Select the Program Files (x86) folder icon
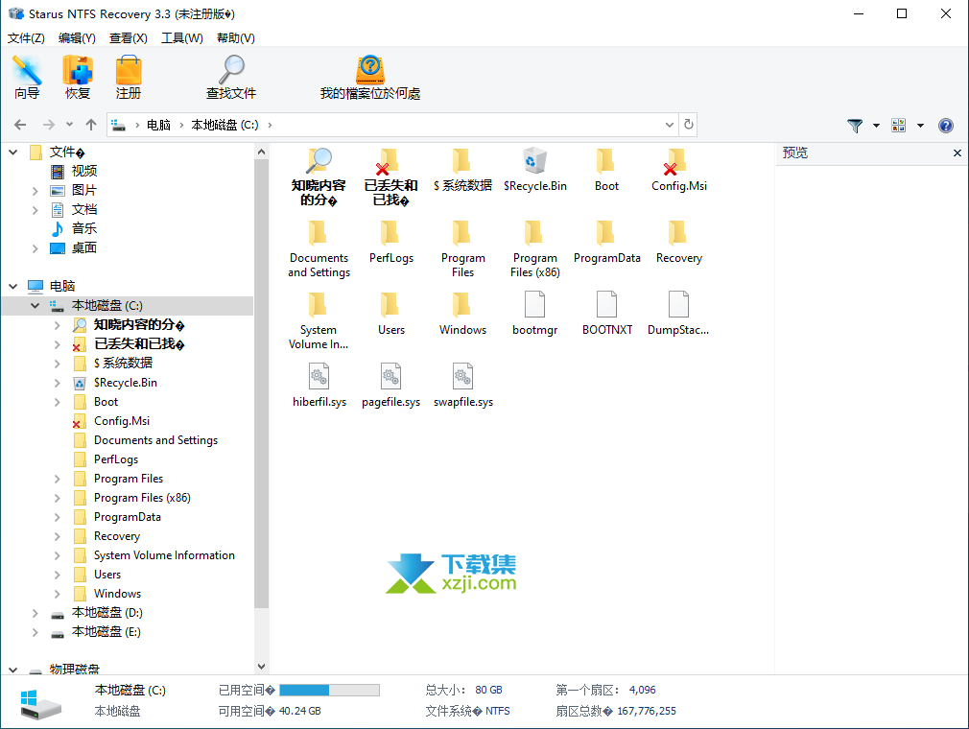The width and height of the screenshot is (969, 729). (535, 249)
